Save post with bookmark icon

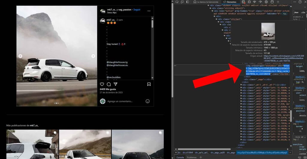point(149,84)
